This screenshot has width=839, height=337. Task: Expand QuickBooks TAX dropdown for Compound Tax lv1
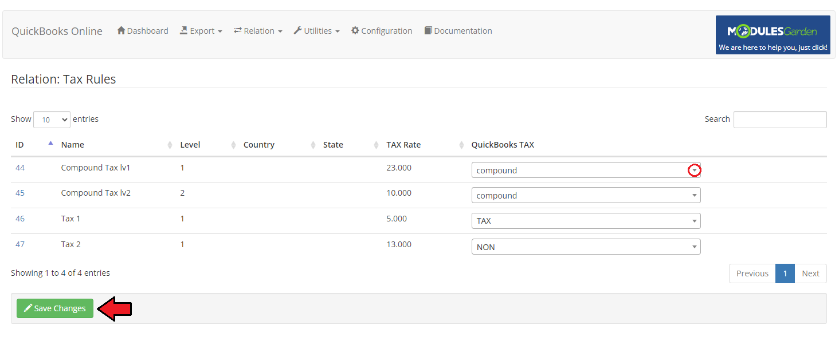694,171
